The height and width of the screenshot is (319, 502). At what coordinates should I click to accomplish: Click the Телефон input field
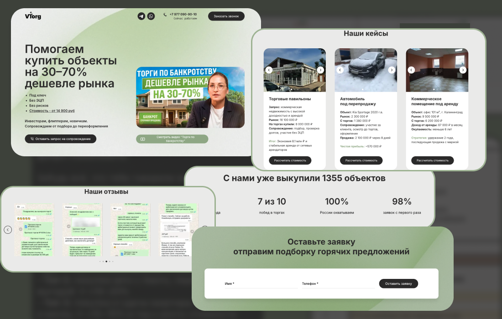338,285
